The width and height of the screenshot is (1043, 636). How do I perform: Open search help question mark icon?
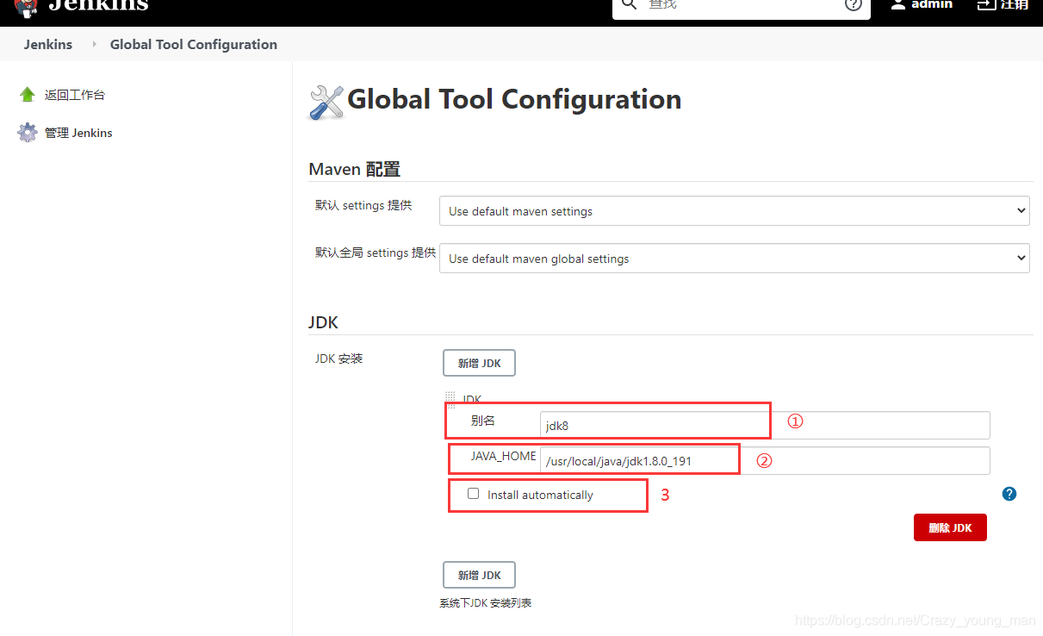coord(853,4)
